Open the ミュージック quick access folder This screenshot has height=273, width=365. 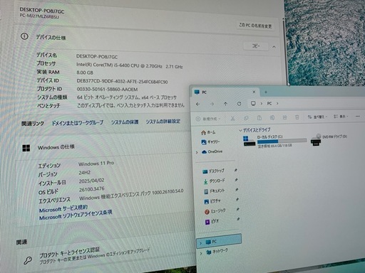215,211
